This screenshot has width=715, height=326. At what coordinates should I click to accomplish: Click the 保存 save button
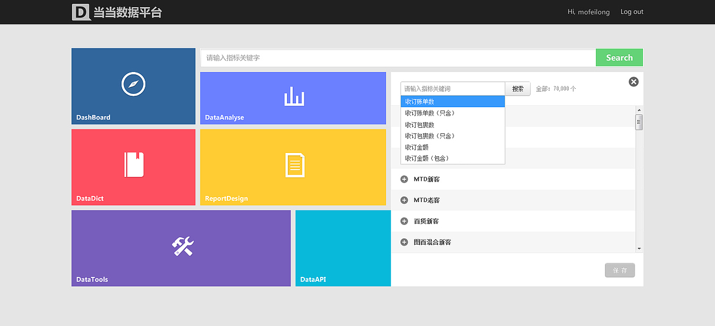point(620,270)
